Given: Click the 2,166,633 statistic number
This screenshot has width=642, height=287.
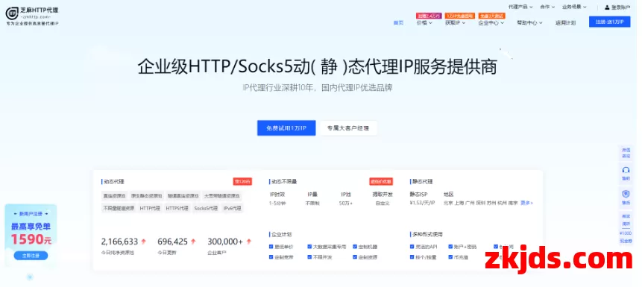Looking at the screenshot, I should (119, 242).
